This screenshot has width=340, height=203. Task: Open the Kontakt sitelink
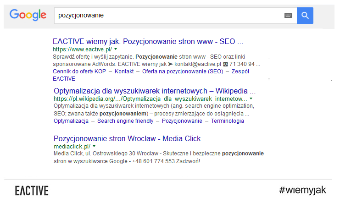[124, 71]
